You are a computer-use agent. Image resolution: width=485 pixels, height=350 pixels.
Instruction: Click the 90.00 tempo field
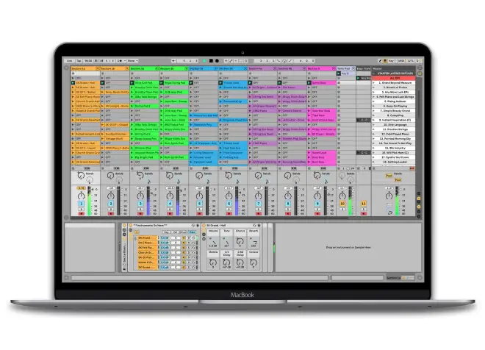tap(88, 60)
